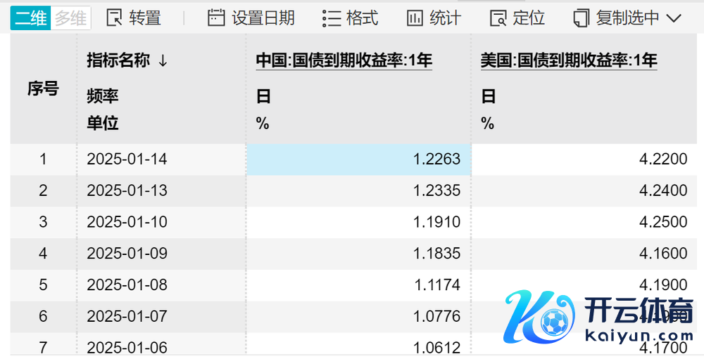
Task: Click the 设置日期 calendar icon
Action: (x=216, y=18)
